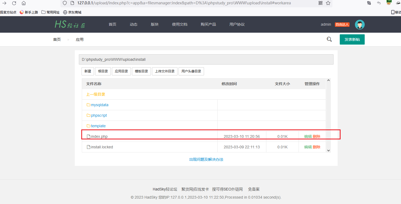
Task: Open the QR code icon in address bar
Action: 321,3
